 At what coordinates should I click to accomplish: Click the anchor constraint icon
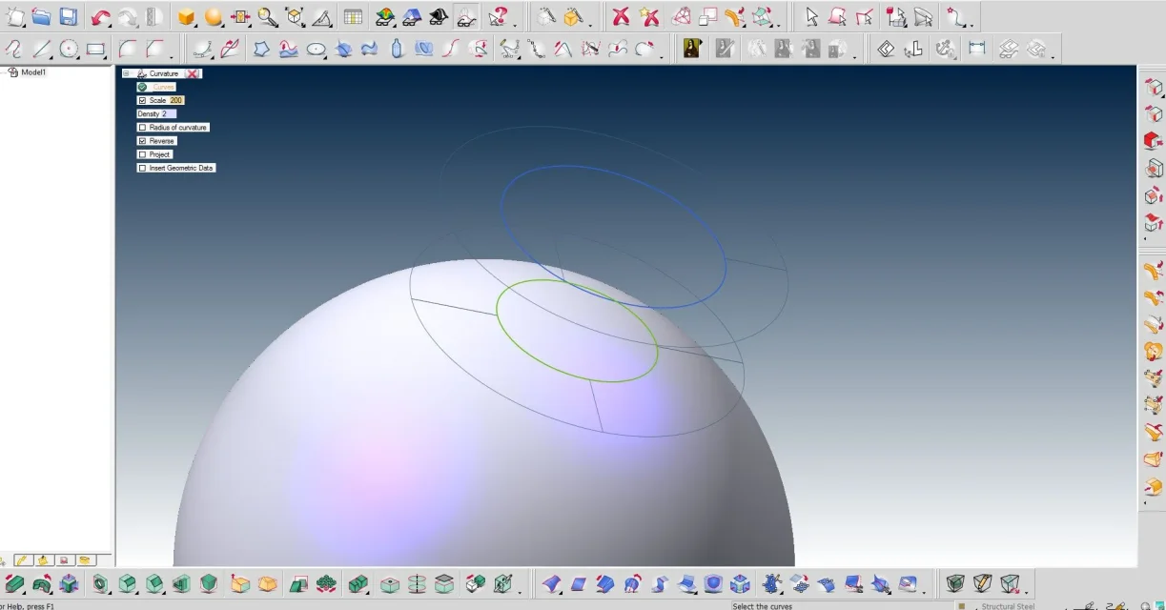tap(945, 49)
